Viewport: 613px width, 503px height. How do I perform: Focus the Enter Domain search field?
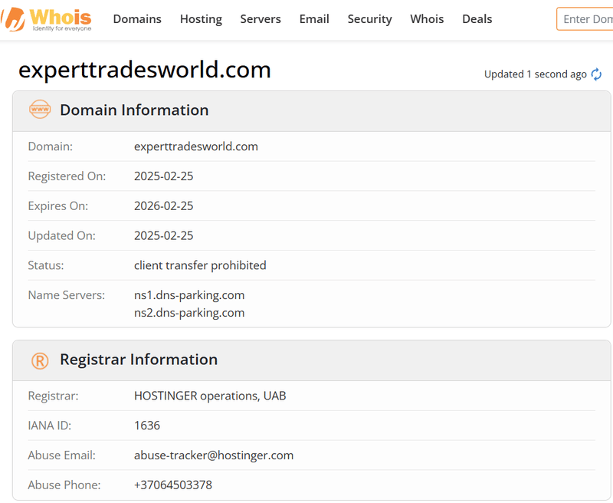(585, 18)
